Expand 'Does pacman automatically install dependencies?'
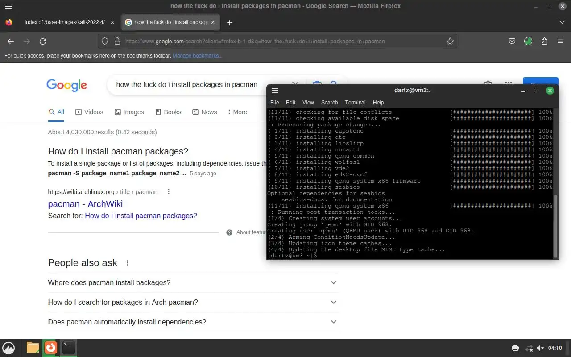Viewport: 571px width, 357px height. pos(193,322)
